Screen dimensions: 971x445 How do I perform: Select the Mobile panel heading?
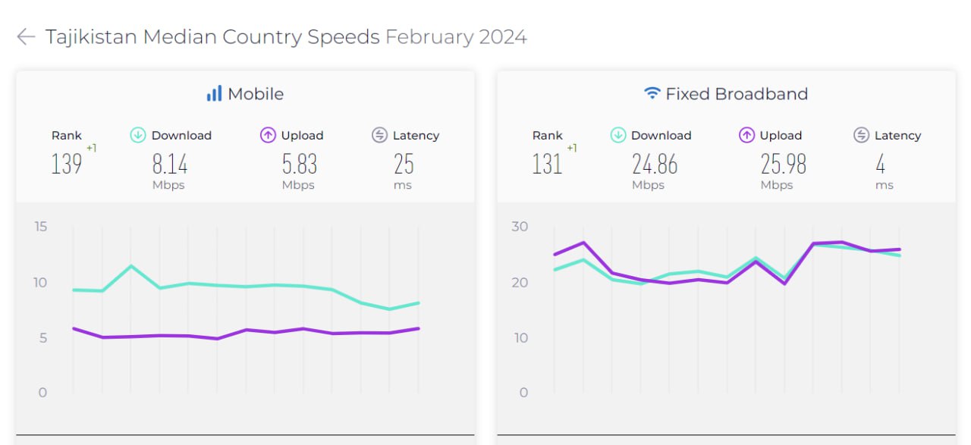(x=256, y=94)
